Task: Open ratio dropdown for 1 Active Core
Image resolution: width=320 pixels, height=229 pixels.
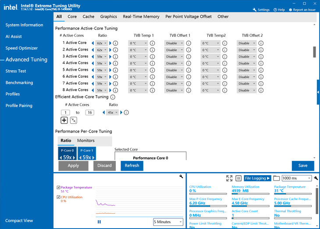Action: click(101, 43)
